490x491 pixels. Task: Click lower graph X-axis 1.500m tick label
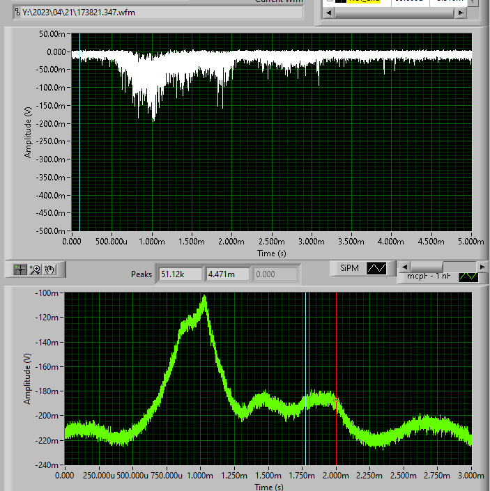pyautogui.click(x=268, y=476)
